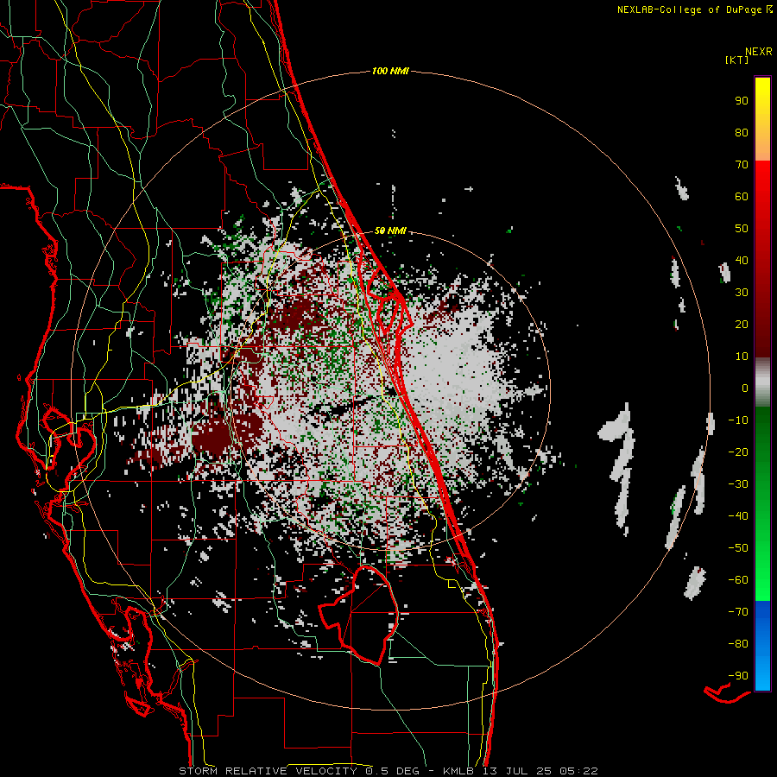Click the 70 knot legend value
Viewport: 777px width, 777px height.
pos(742,165)
